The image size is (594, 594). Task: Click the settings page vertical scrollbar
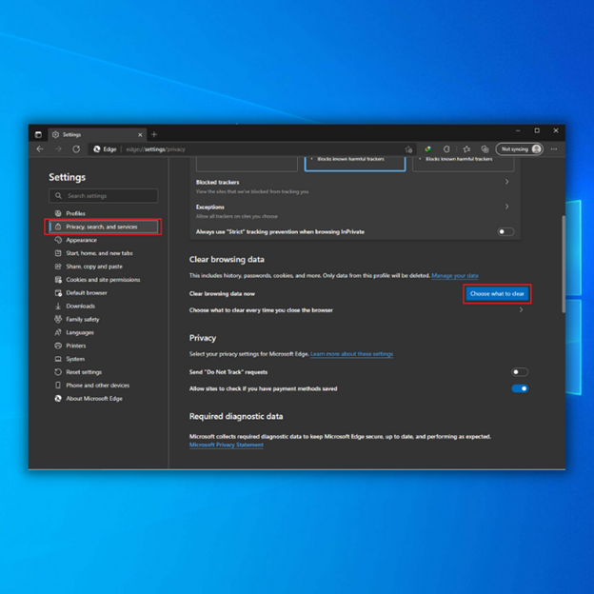click(x=564, y=264)
